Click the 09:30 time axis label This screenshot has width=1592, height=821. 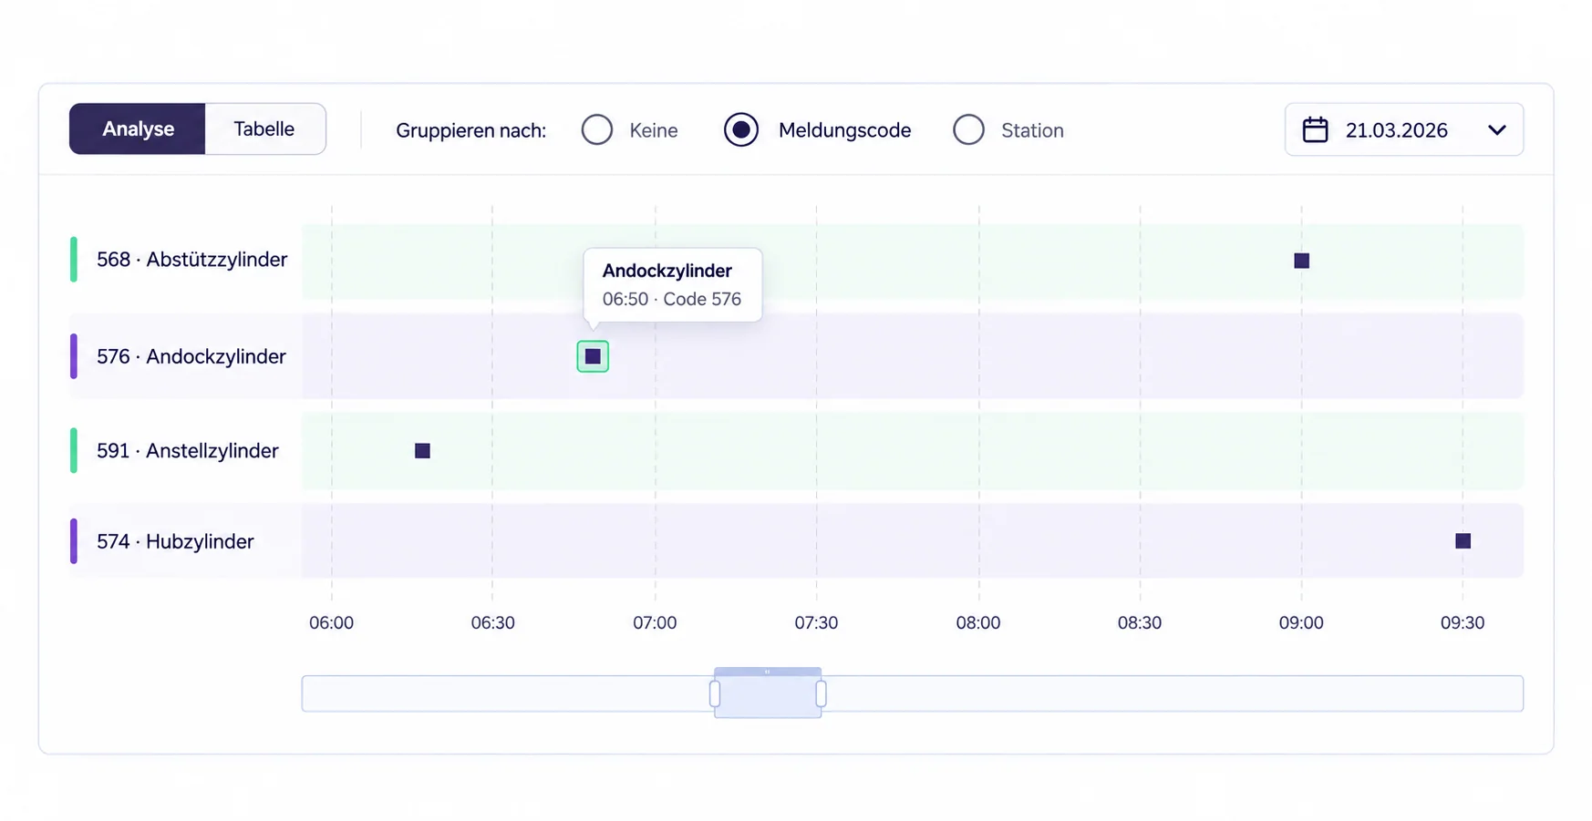coord(1463,622)
